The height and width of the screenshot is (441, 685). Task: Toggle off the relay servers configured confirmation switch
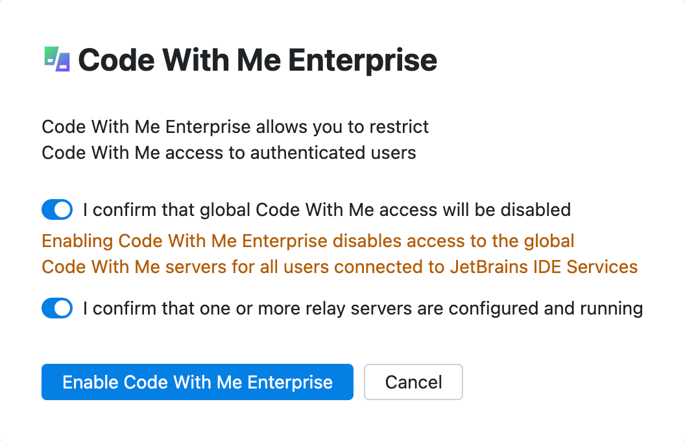pyautogui.click(x=57, y=309)
